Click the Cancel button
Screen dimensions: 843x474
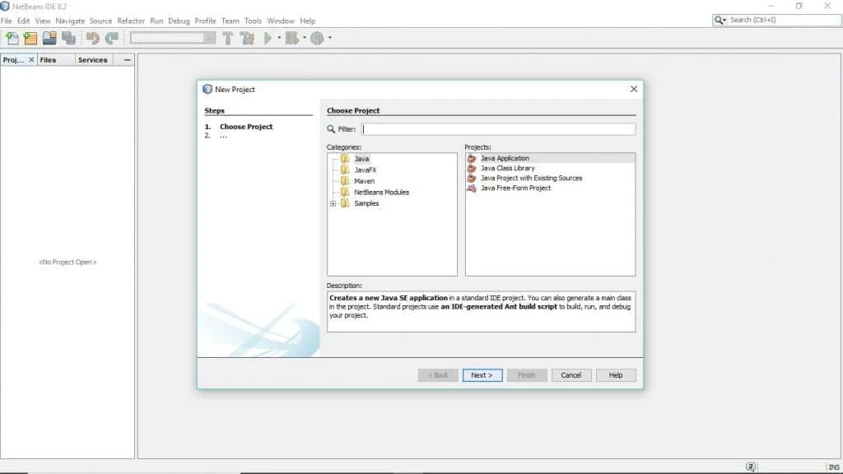pyautogui.click(x=571, y=375)
